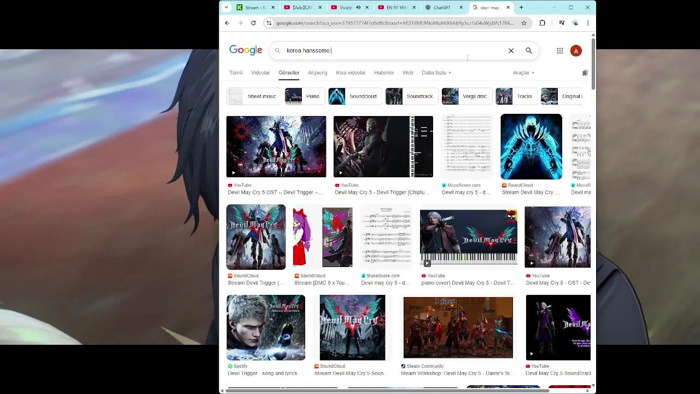Filter by Original chip
The height and width of the screenshot is (394, 700).
point(562,96)
